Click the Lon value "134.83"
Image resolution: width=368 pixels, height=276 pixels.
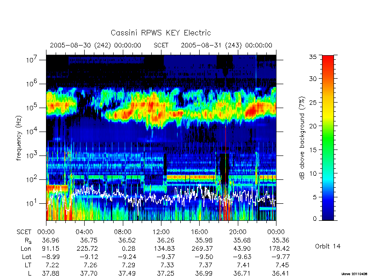click(x=164, y=248)
